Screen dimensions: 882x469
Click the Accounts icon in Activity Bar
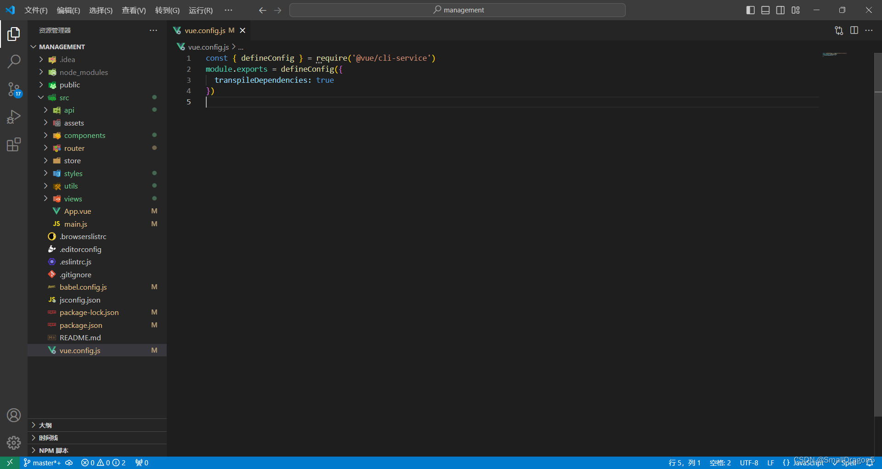(x=14, y=415)
